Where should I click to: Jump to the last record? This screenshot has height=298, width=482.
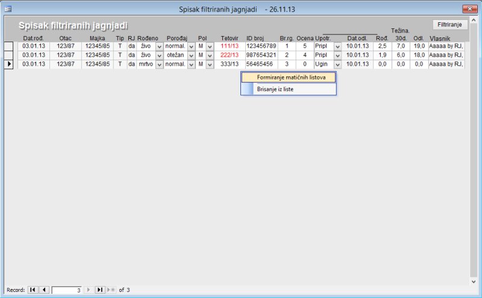coord(100,290)
